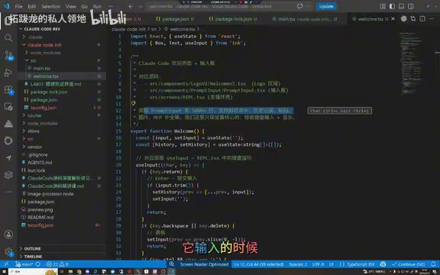Open changes compare icon in editor toolbar

pos(413,19)
